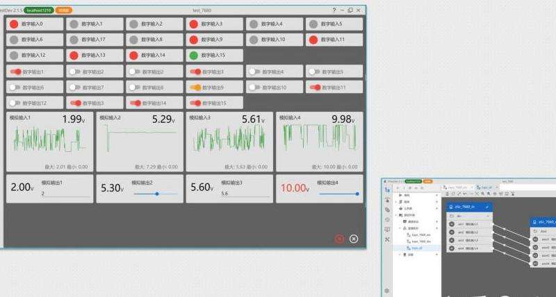Click the green indicator of 数字输入15
This screenshot has width=556, height=297.
pos(194,55)
